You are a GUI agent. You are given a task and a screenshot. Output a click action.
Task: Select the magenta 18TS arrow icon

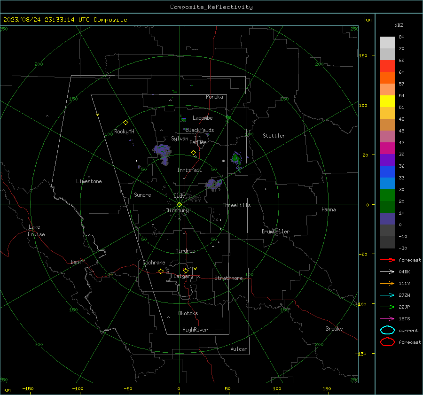coord(387,319)
